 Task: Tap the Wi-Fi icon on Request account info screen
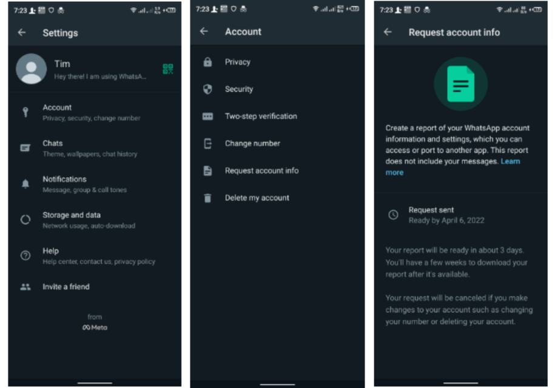point(499,10)
